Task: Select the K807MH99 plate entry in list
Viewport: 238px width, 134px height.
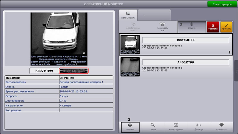Action: [x=186, y=40]
